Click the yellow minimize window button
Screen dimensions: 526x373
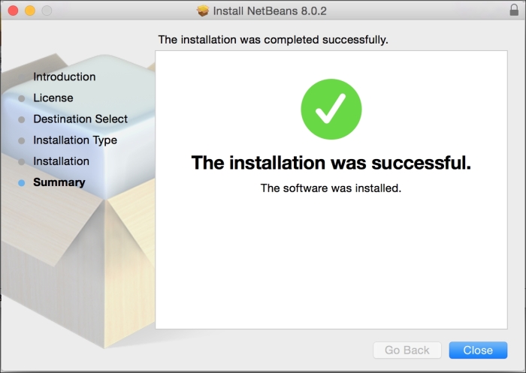coord(30,11)
